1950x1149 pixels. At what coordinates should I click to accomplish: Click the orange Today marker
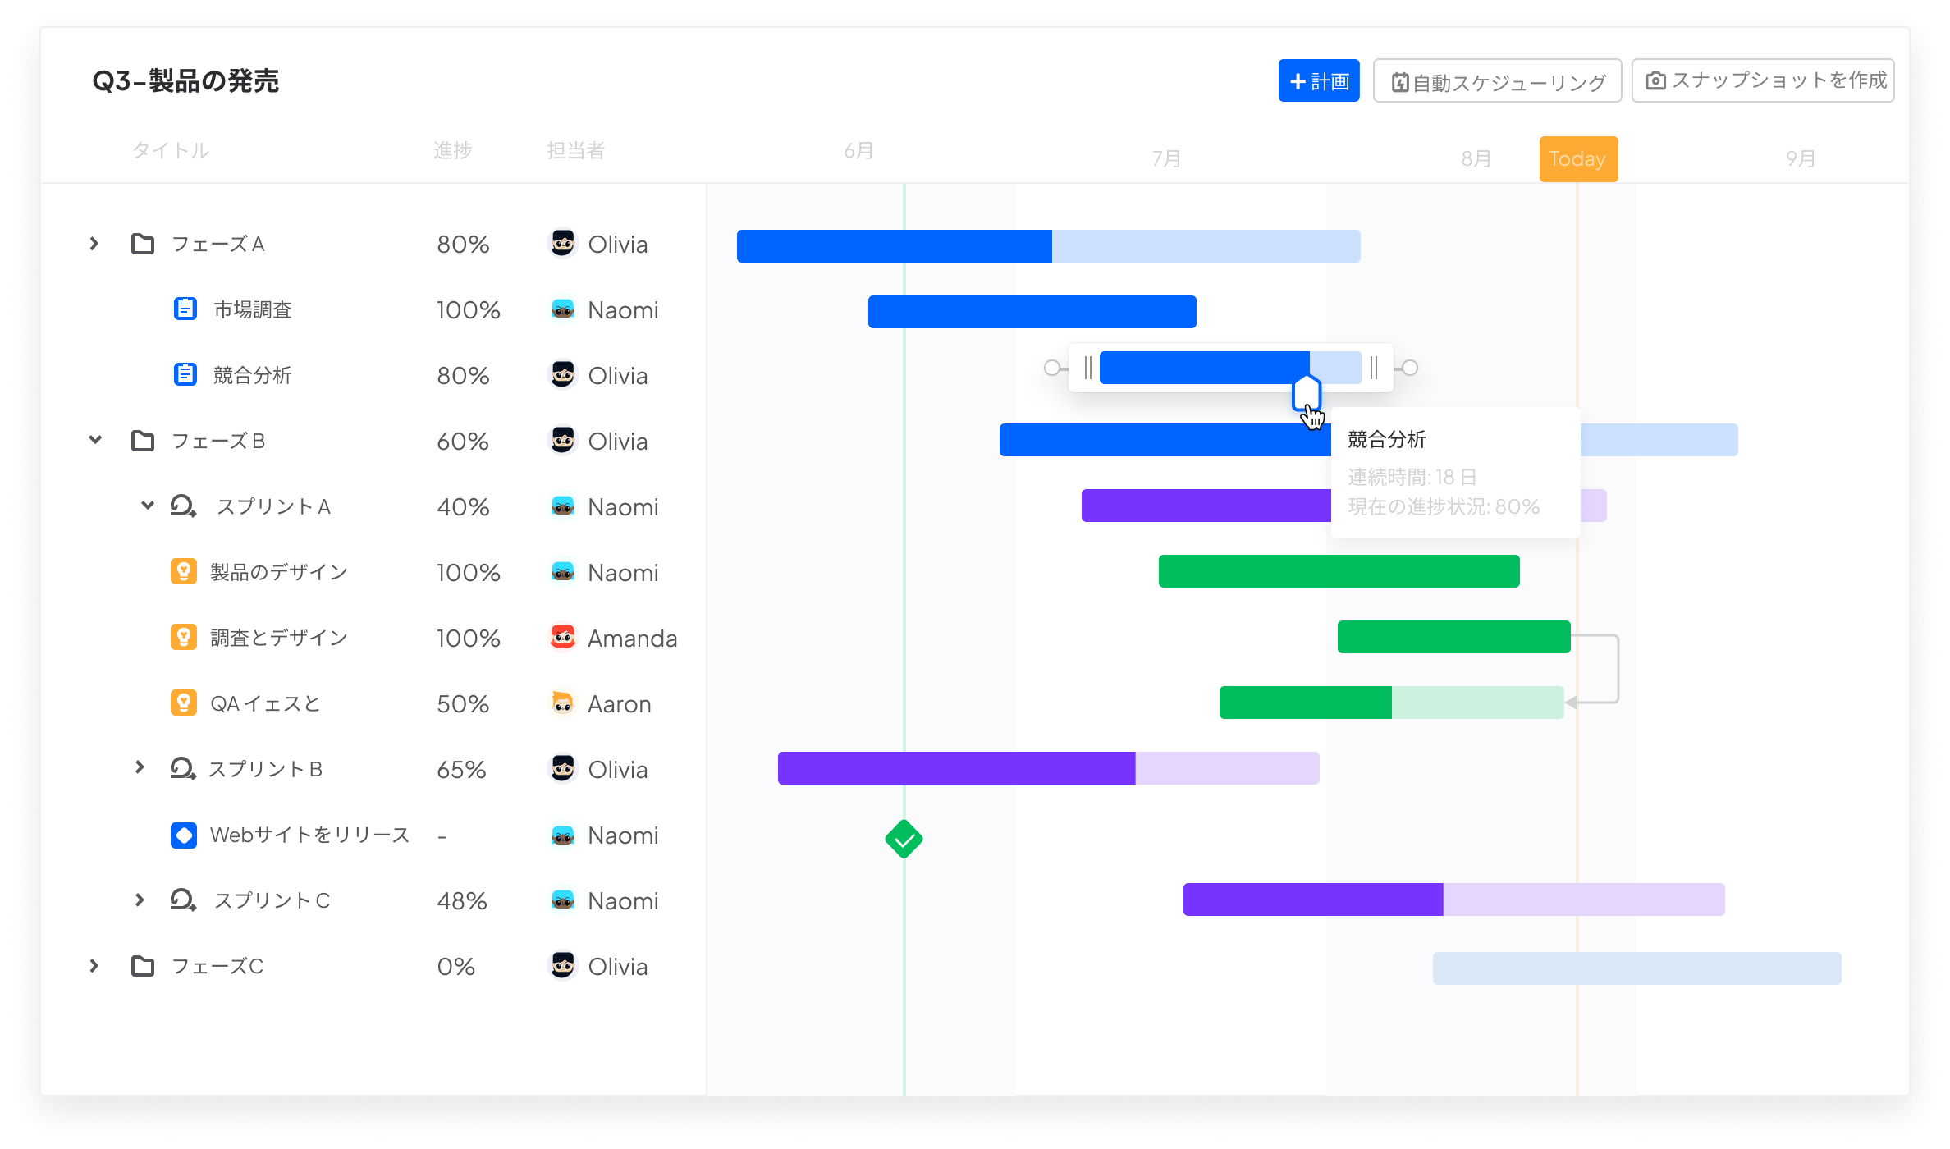pyautogui.click(x=1578, y=158)
